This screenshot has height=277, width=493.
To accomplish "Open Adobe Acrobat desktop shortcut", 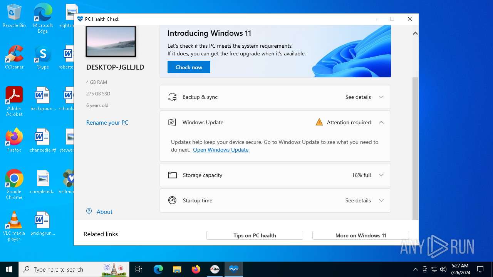I will (14, 101).
